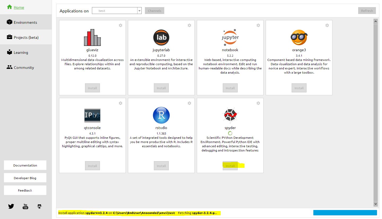Open the notebook card settings gear
This screenshot has height=219, width=382.
(258, 25)
